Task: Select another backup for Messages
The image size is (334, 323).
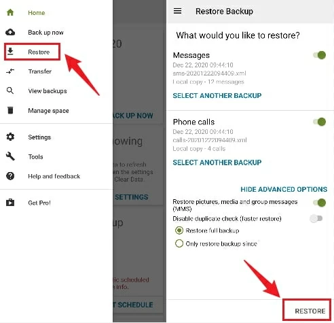Action: click(217, 95)
